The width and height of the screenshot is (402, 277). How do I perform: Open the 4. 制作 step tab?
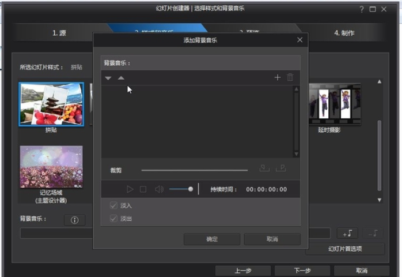pos(344,33)
